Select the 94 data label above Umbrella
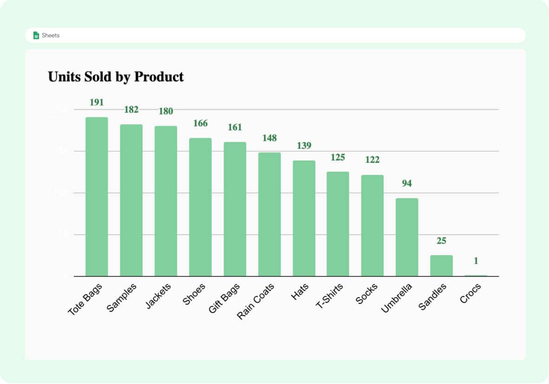Image resolution: width=549 pixels, height=384 pixels. (x=407, y=184)
